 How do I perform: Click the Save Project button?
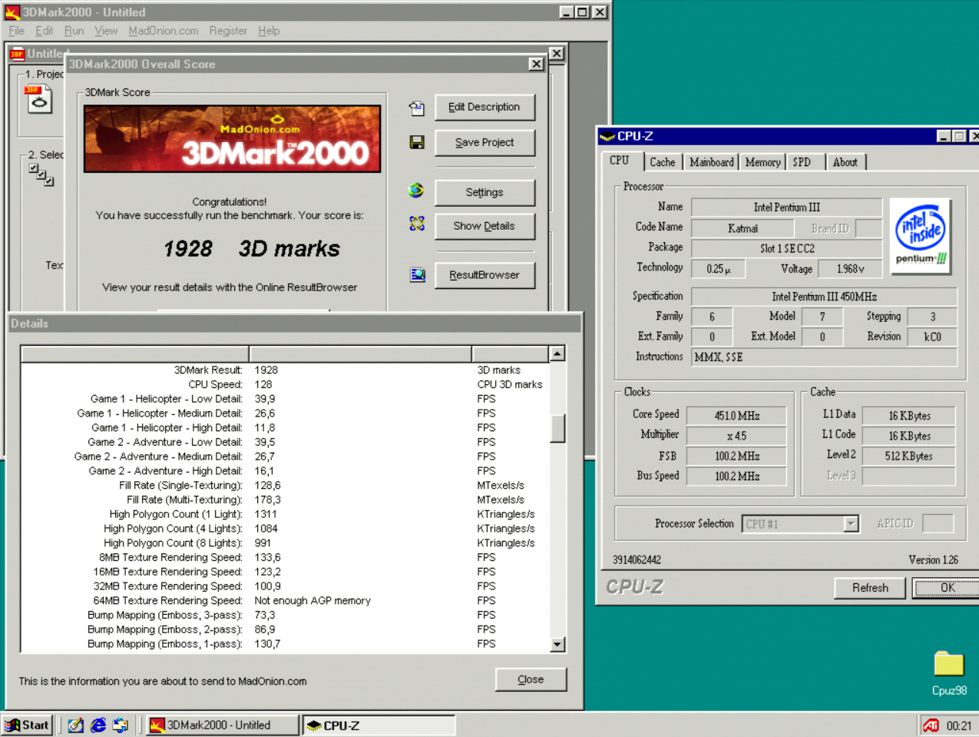[x=485, y=142]
